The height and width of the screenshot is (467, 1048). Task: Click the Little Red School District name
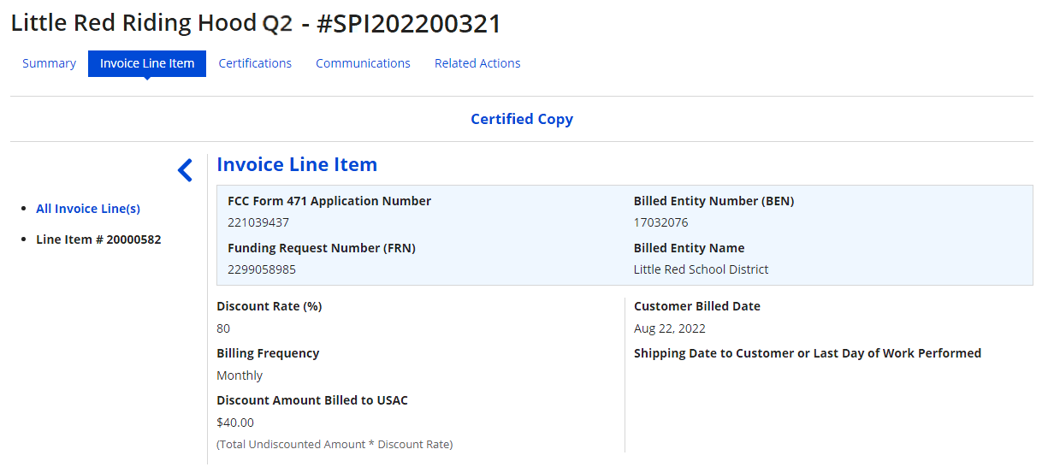[x=701, y=269]
